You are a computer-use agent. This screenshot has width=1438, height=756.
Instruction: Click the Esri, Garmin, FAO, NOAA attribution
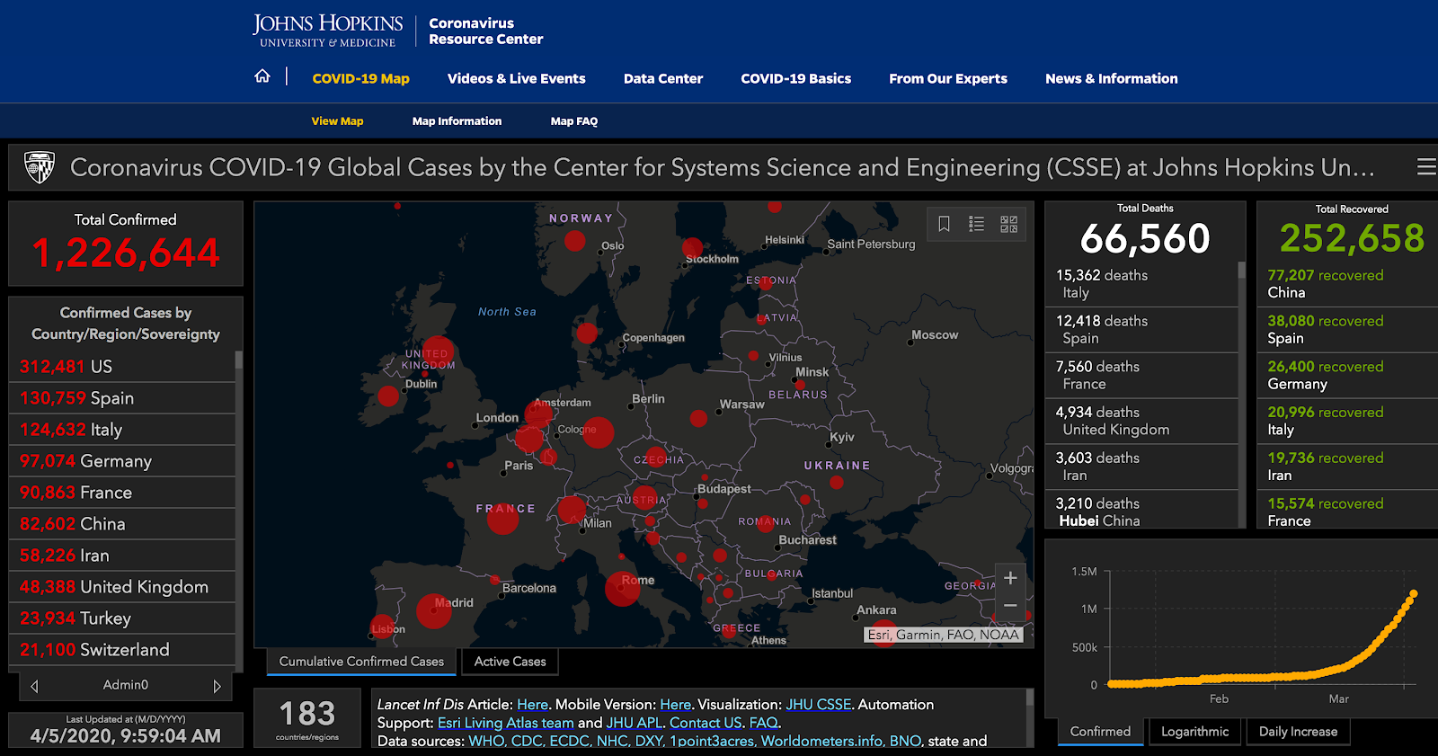tap(944, 635)
